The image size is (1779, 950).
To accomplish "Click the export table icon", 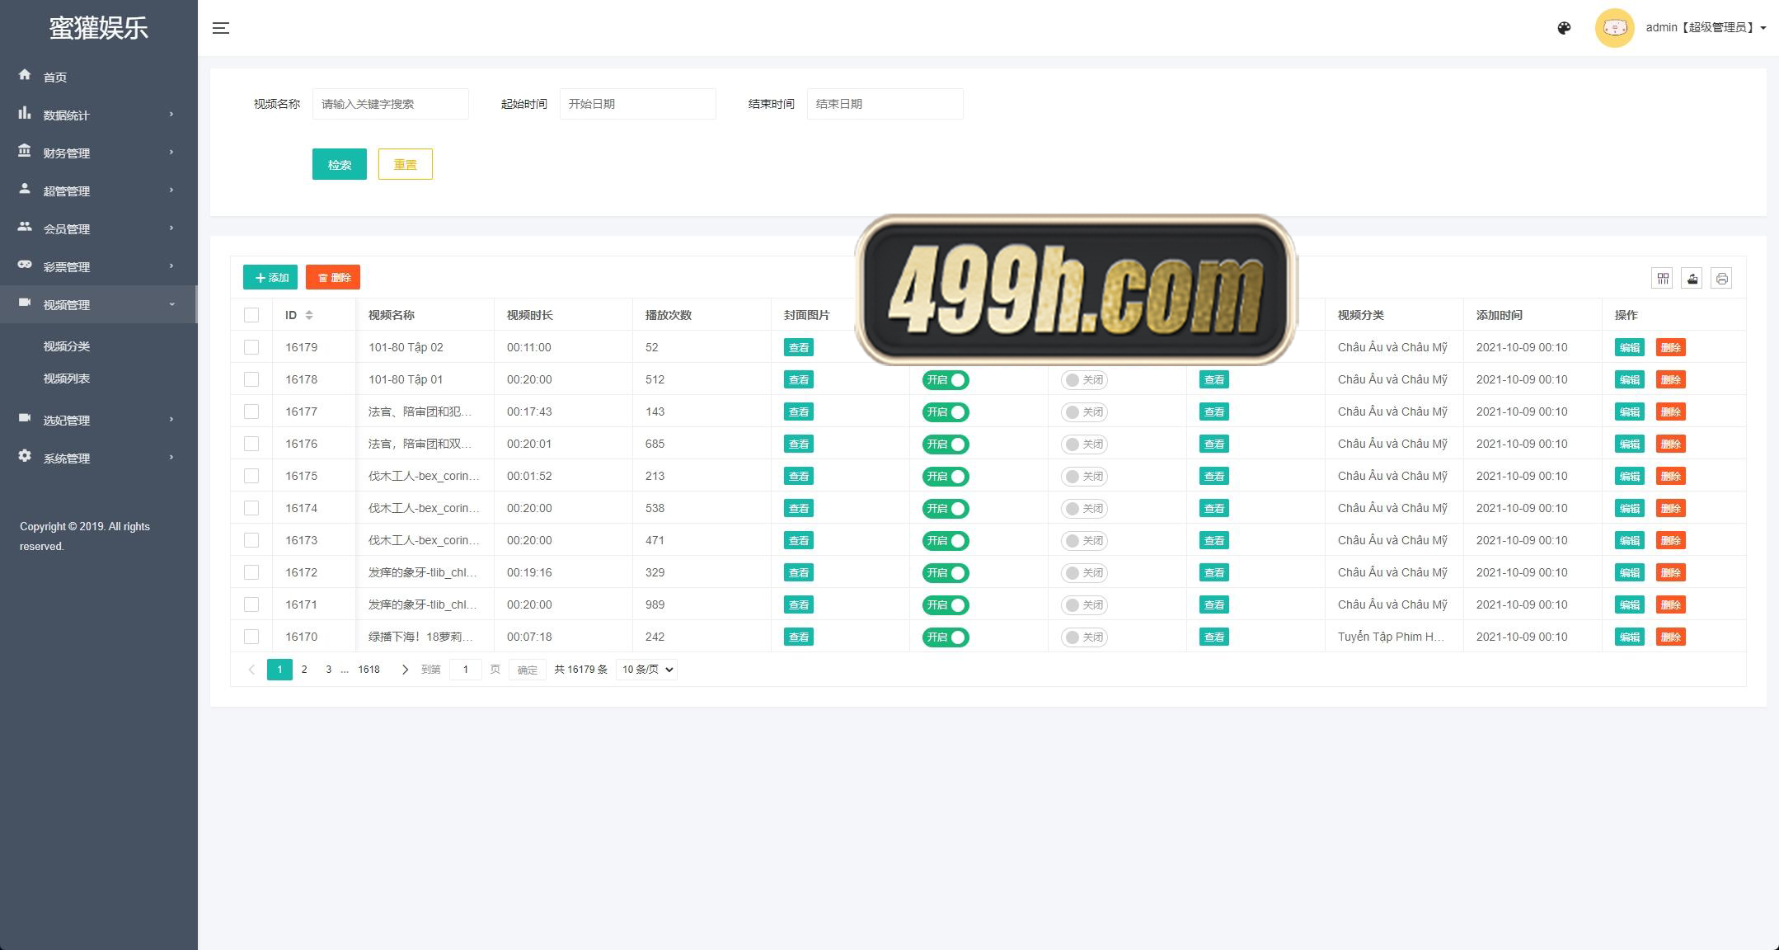I will pos(1692,278).
